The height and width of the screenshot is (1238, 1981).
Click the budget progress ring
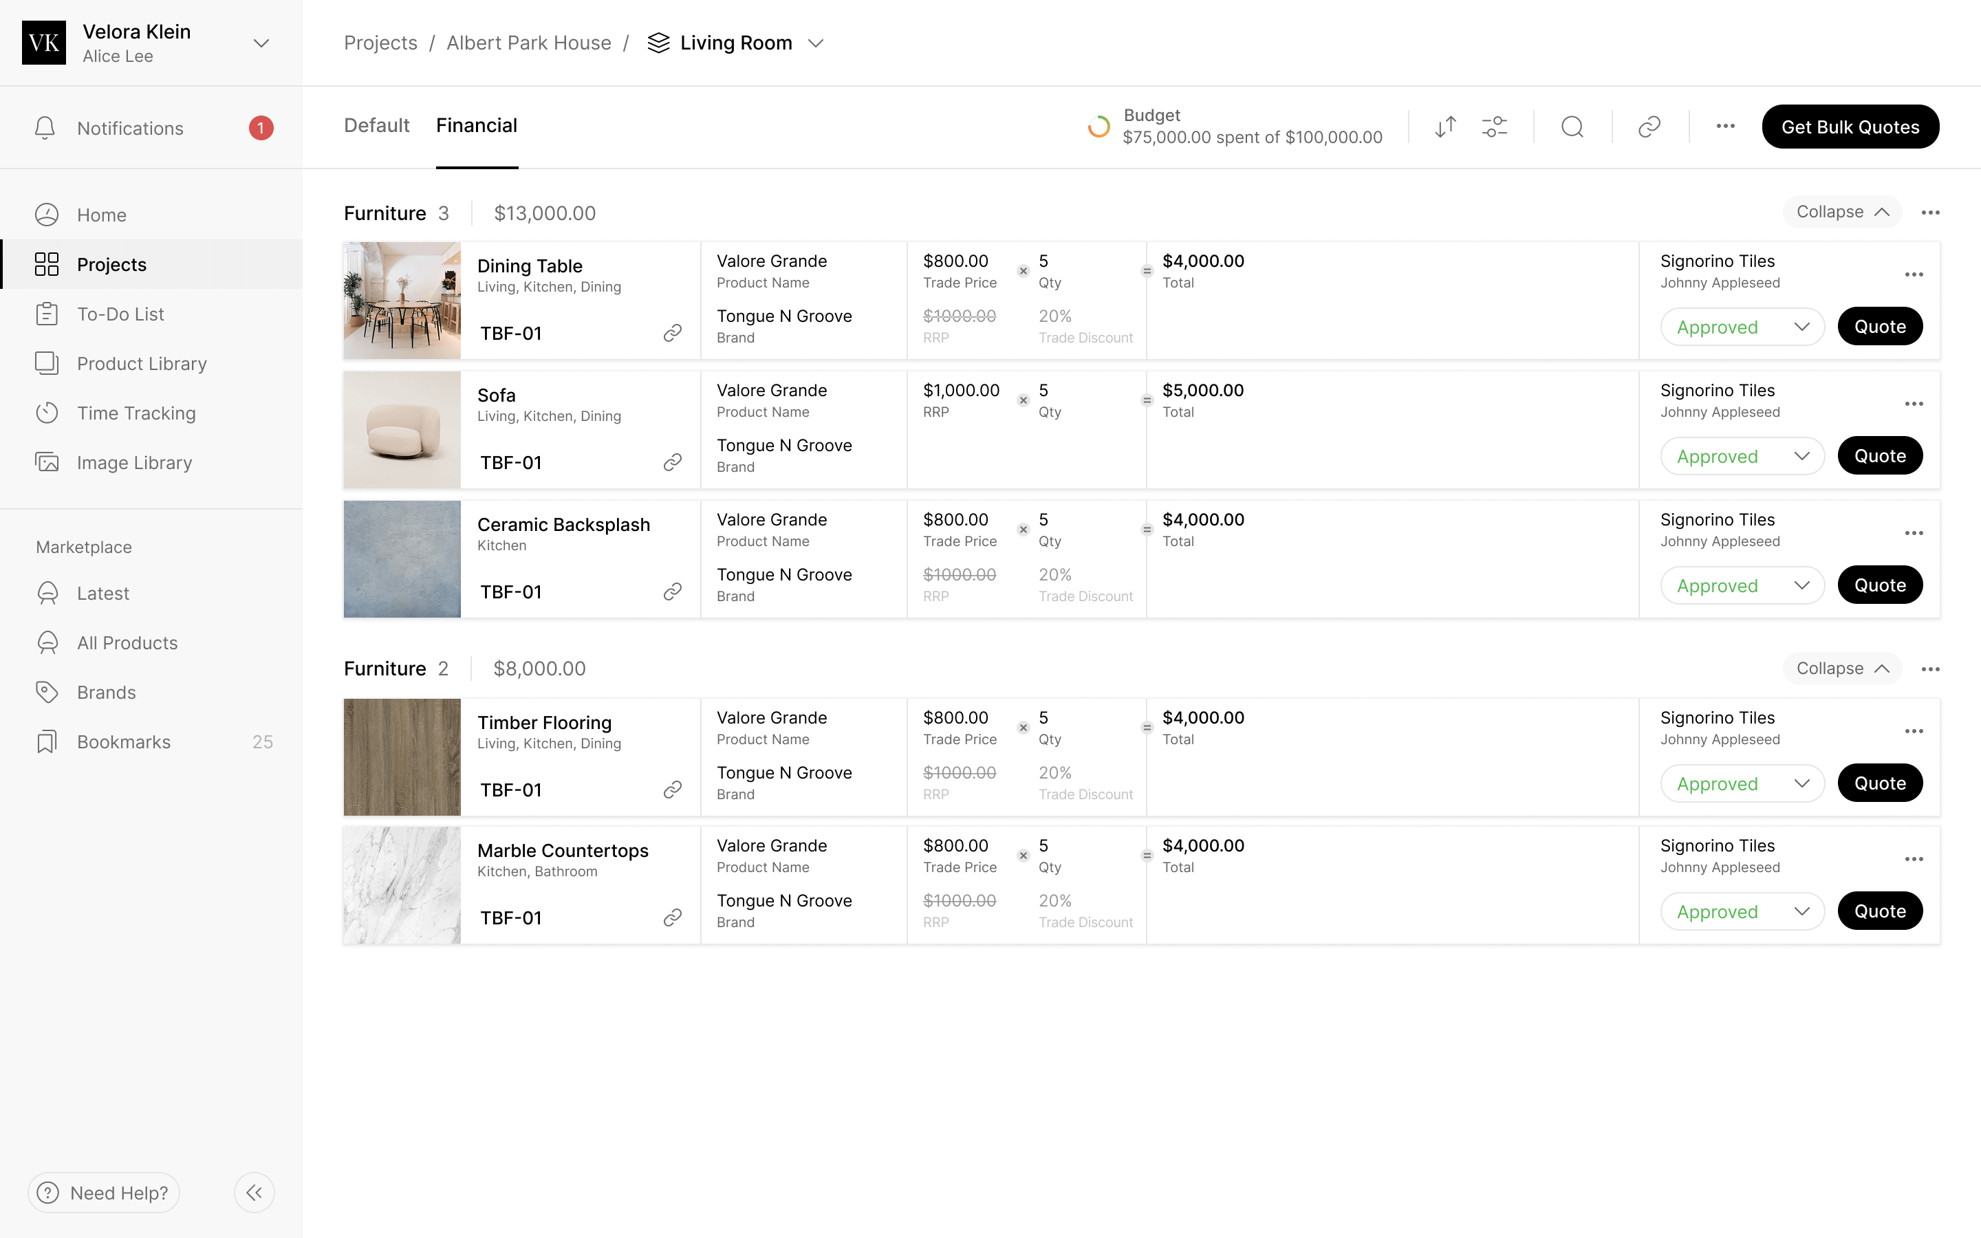(1098, 127)
